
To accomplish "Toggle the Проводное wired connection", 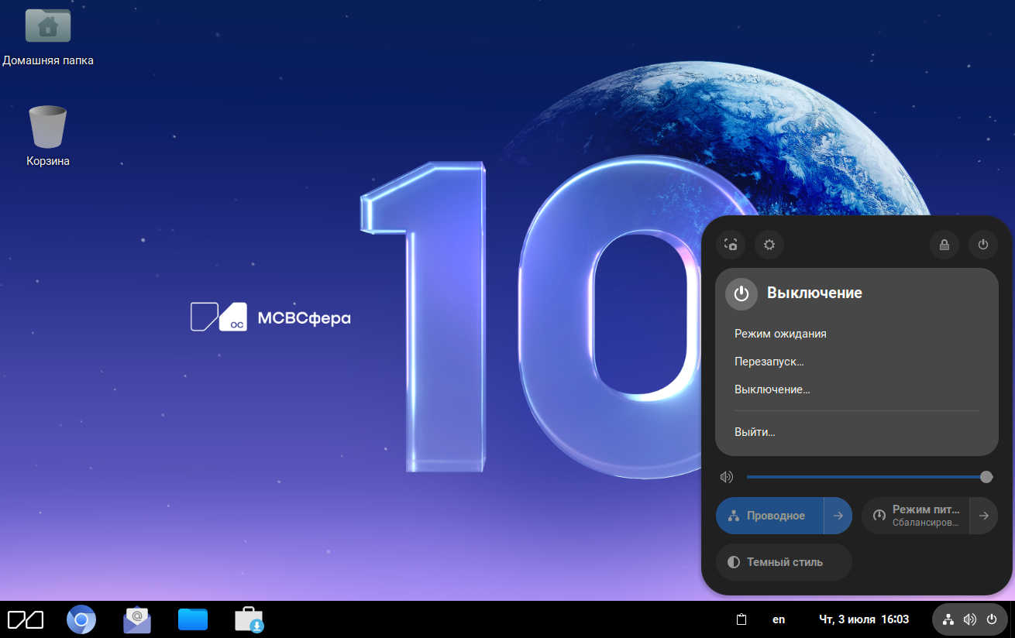I will pos(769,516).
